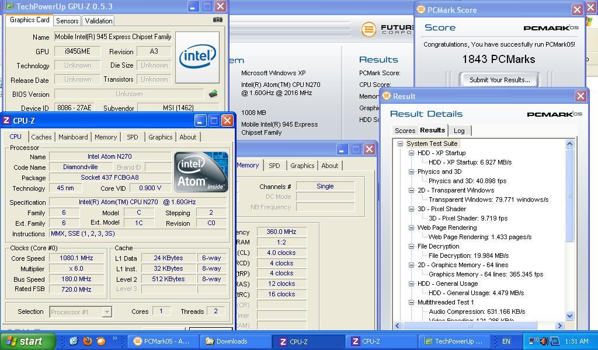Image resolution: width=598 pixels, height=350 pixels.
Task: Show hidden quick launch items chevron
Action: point(114,338)
